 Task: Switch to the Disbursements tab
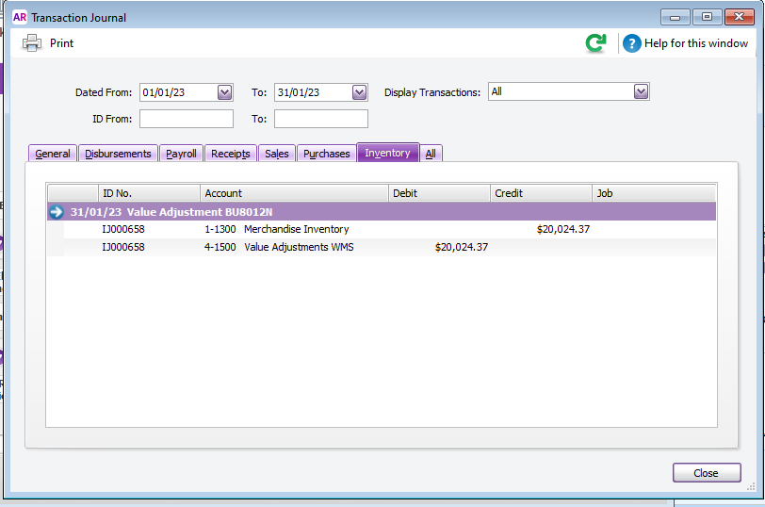118,154
